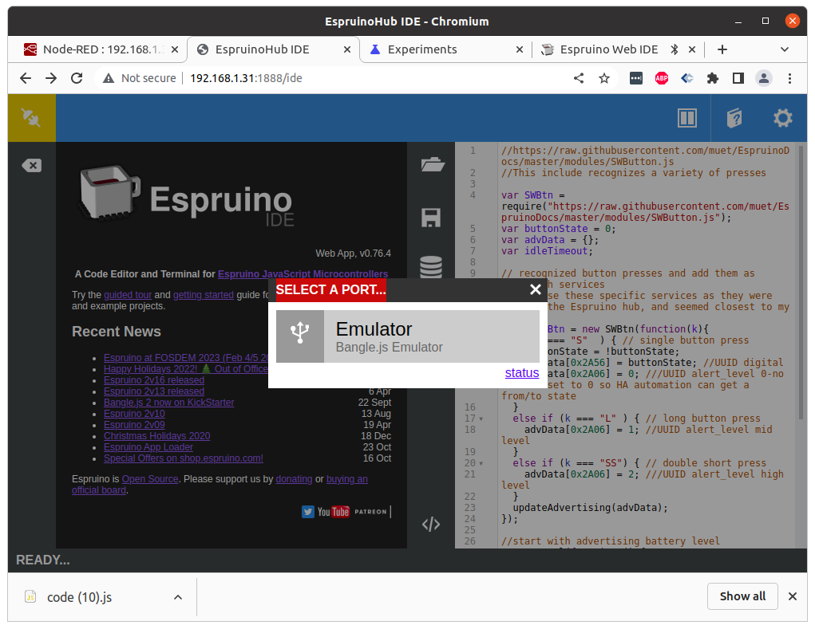Viewport: 815px width, 629px height.
Task: Open the Chromium profile avatar
Action: point(764,78)
